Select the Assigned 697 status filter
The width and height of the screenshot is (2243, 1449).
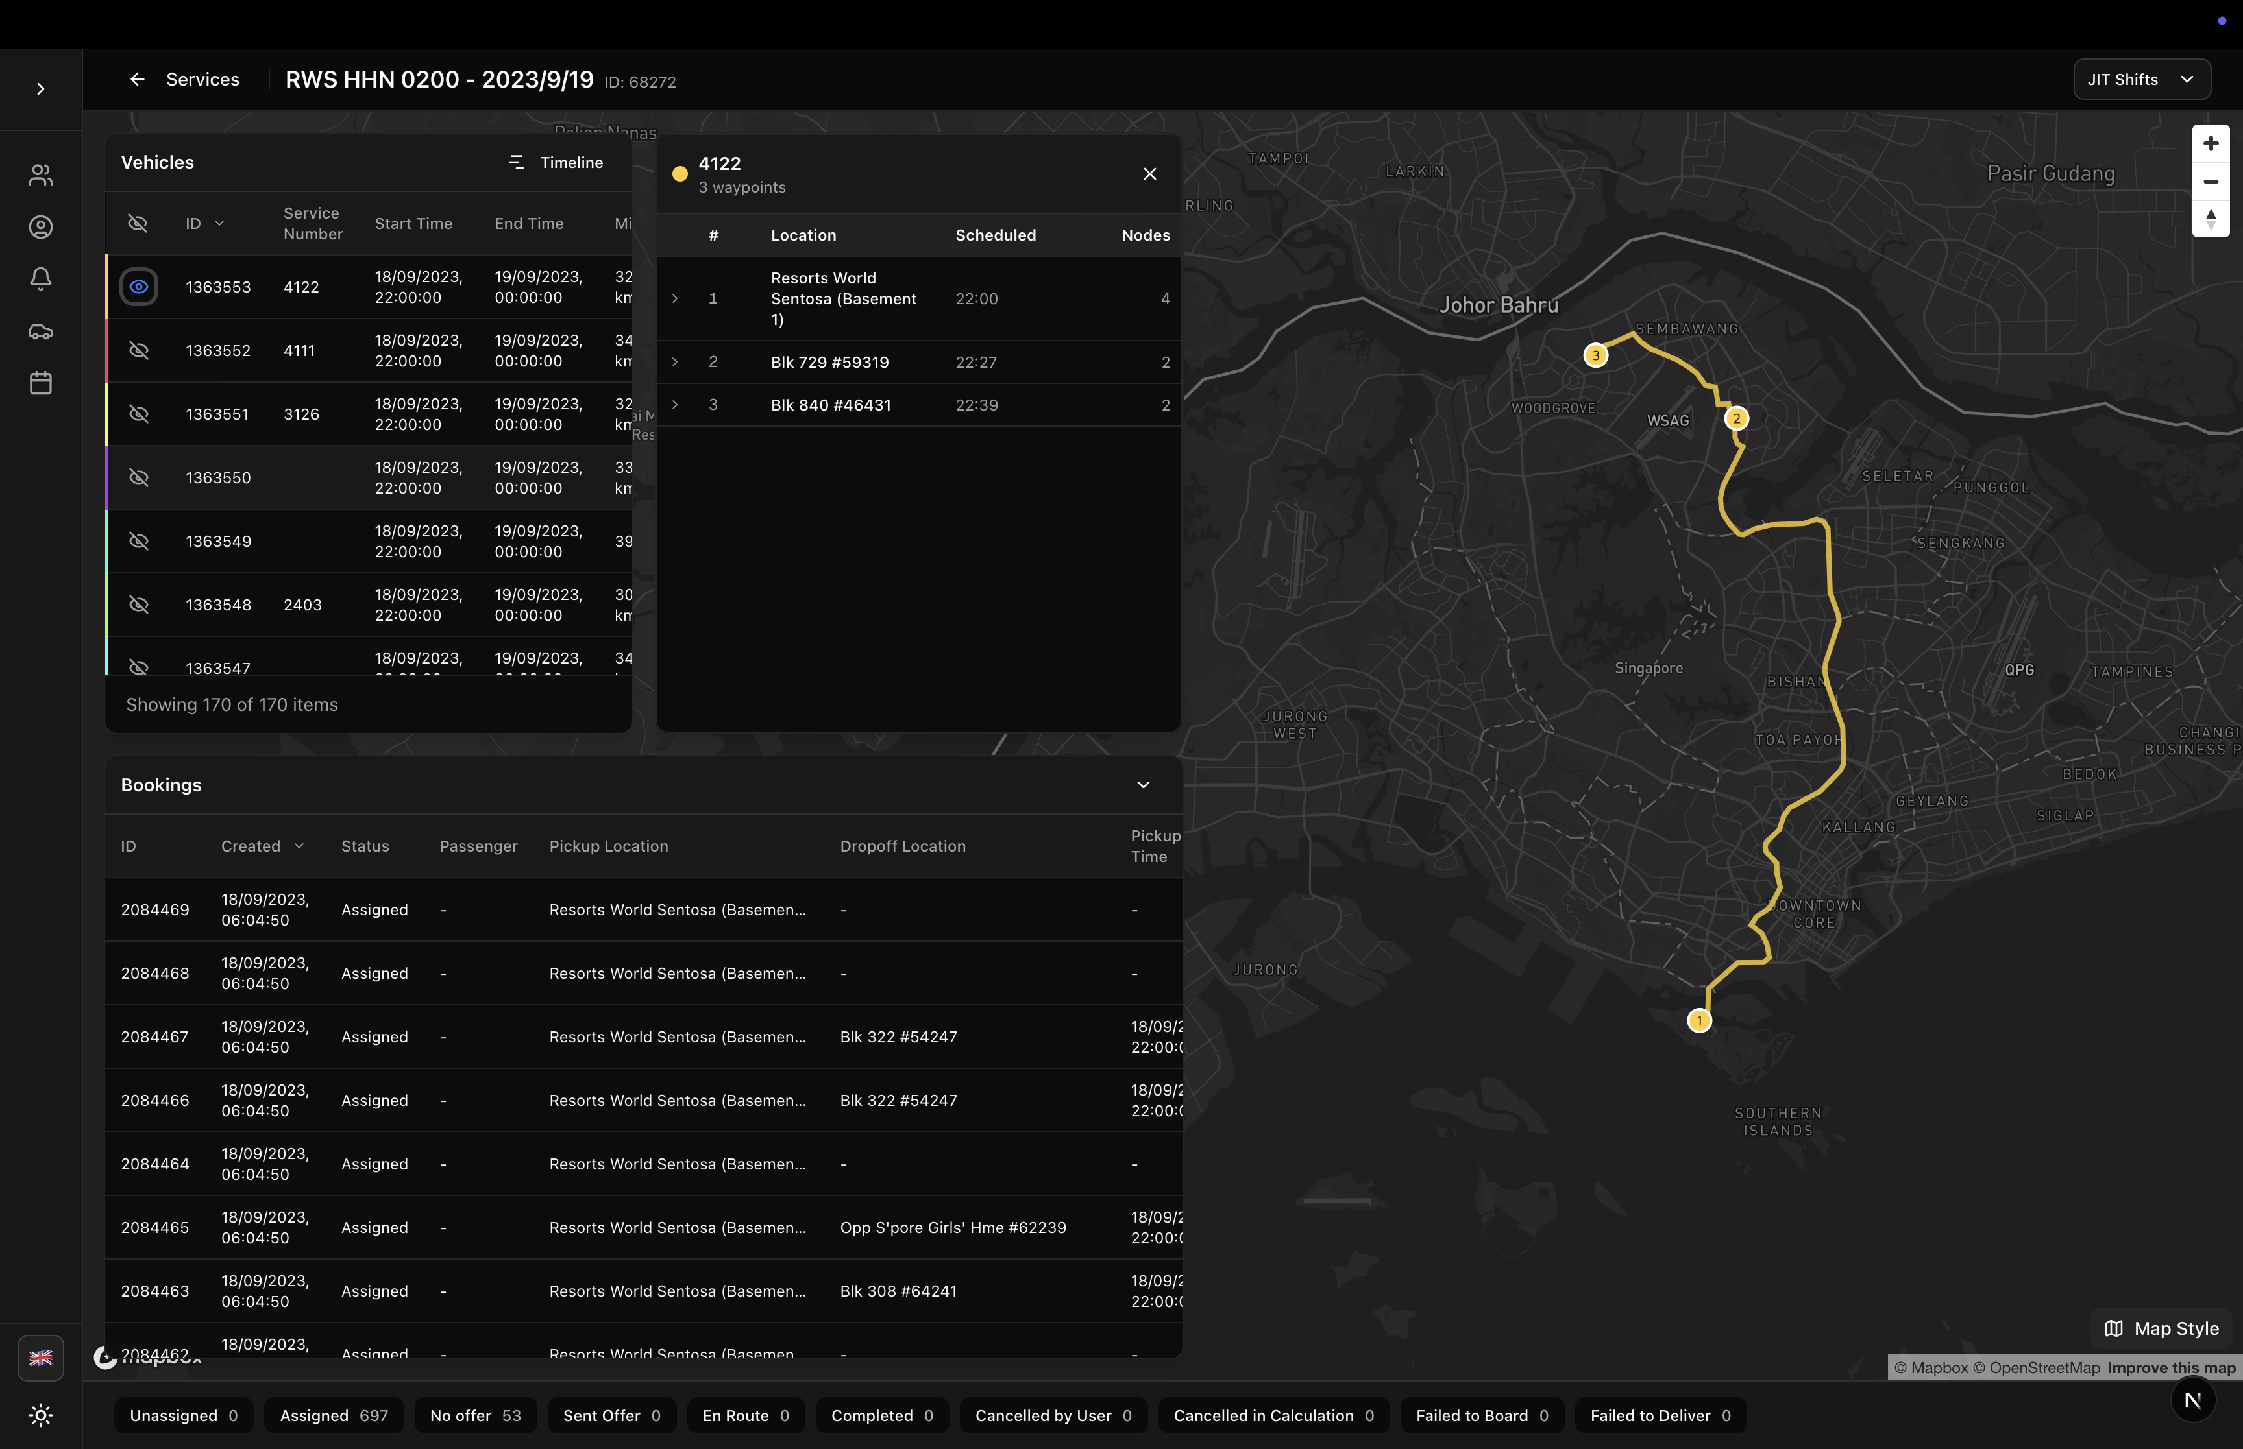333,1415
